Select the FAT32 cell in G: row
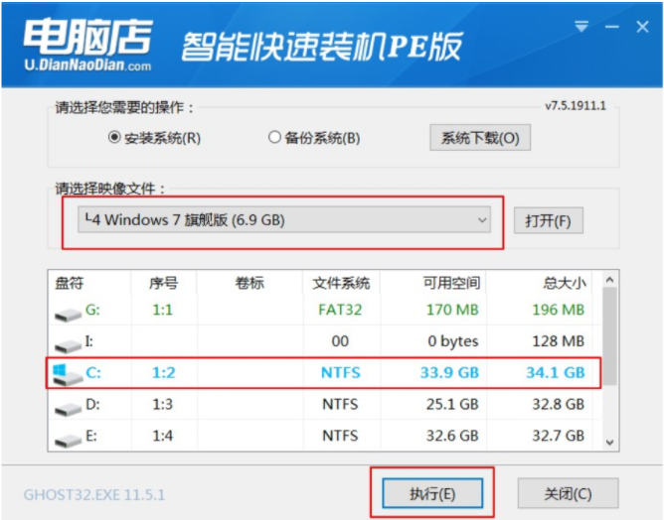 pos(340,310)
